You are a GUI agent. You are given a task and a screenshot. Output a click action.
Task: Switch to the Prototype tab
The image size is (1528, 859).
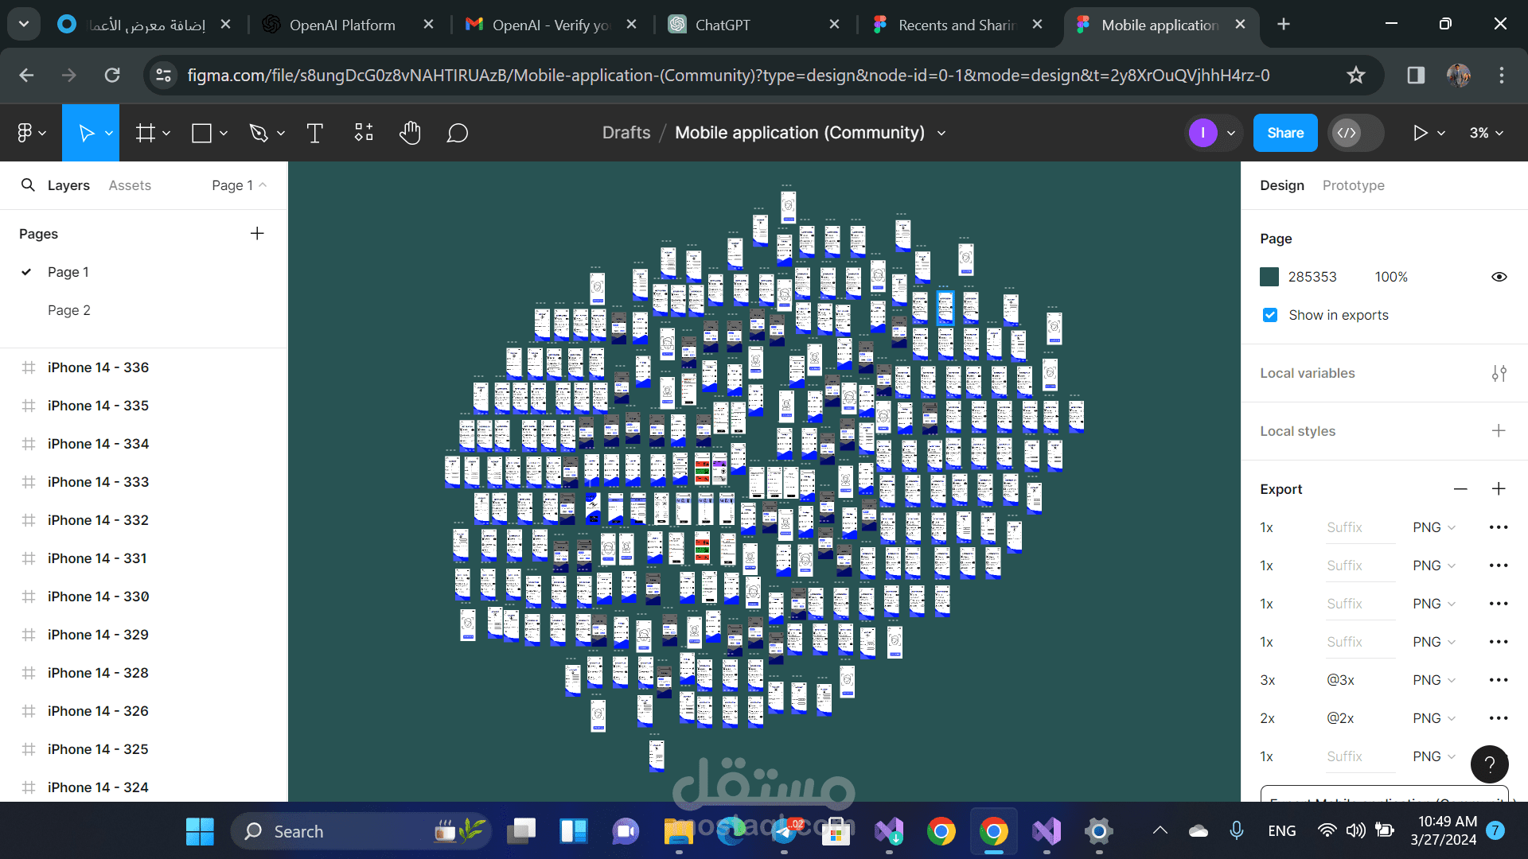(1353, 185)
